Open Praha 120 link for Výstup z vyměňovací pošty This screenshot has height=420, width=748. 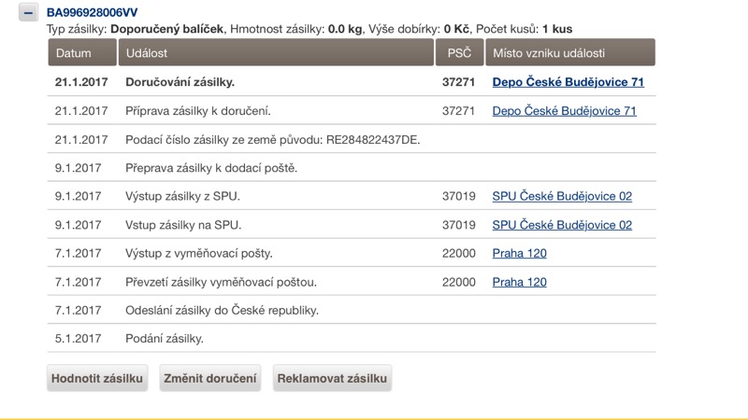(x=519, y=254)
